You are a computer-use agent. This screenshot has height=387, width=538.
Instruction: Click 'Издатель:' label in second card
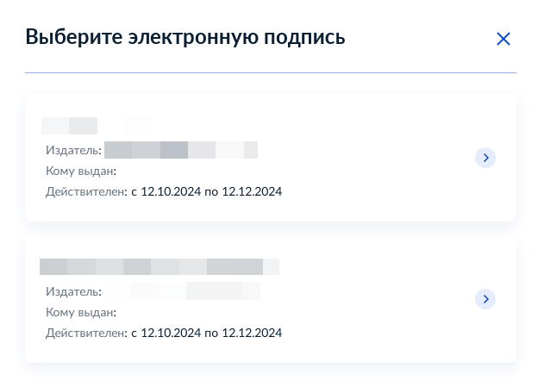[74, 291]
